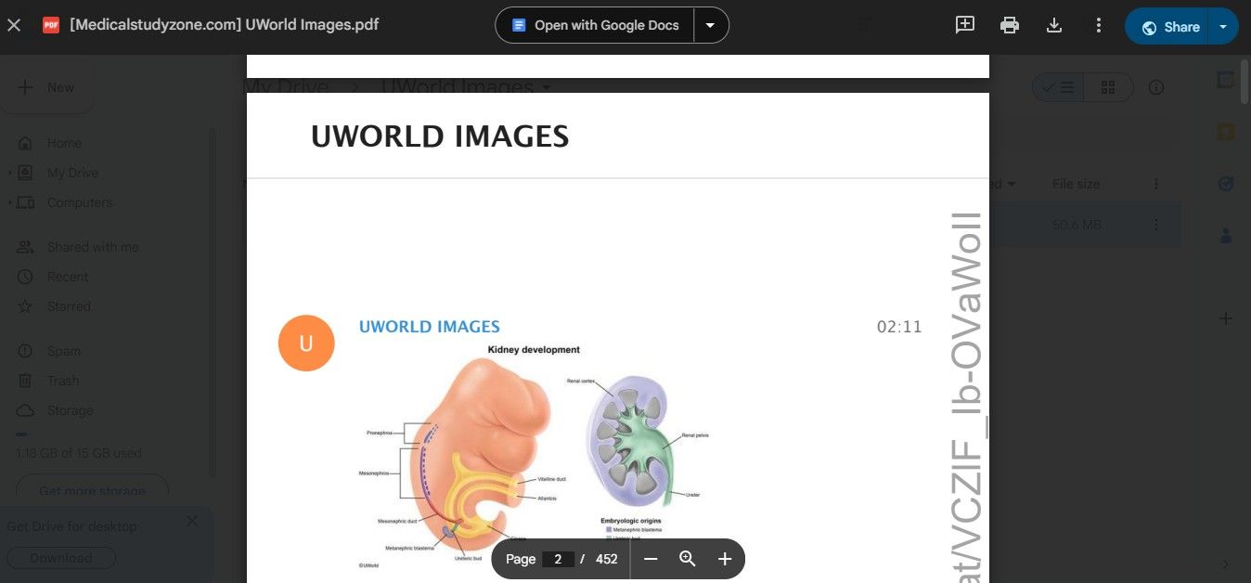Expand the Share options dropdown arrow
The image size is (1251, 583).
click(1223, 27)
